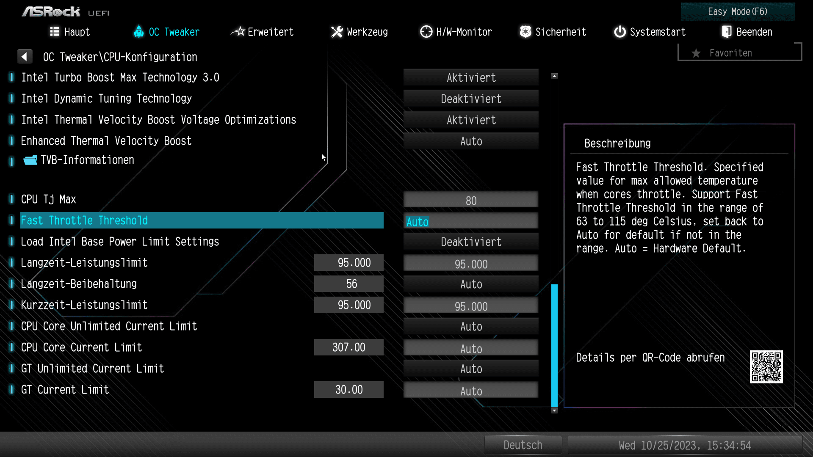Open Load Intel Base Power Limit dropdown
The width and height of the screenshot is (813, 457).
[x=471, y=242]
